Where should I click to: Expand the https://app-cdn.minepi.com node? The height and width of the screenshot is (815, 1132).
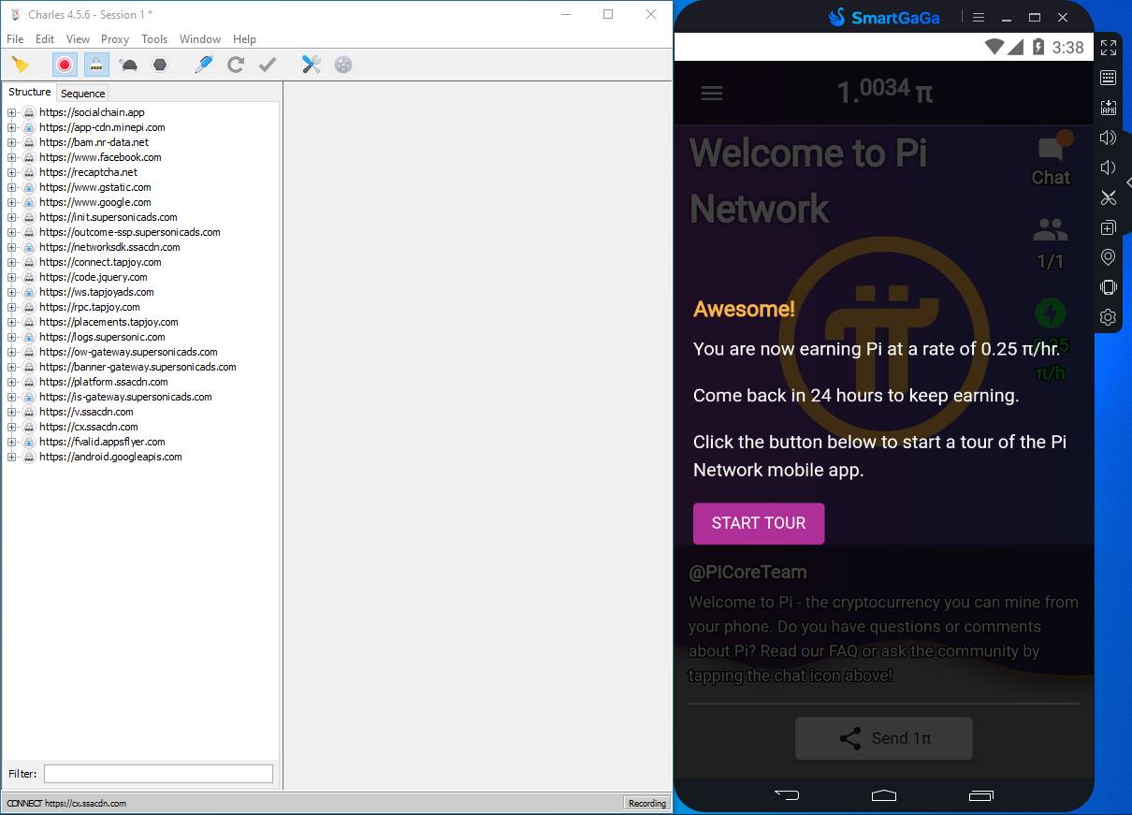(x=12, y=127)
